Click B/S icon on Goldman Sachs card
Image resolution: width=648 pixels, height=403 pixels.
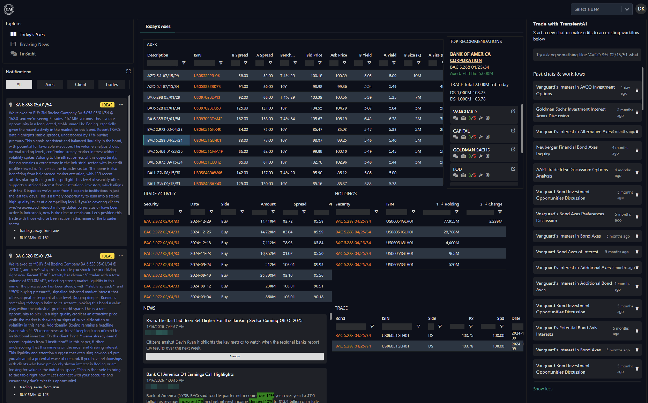click(472, 156)
